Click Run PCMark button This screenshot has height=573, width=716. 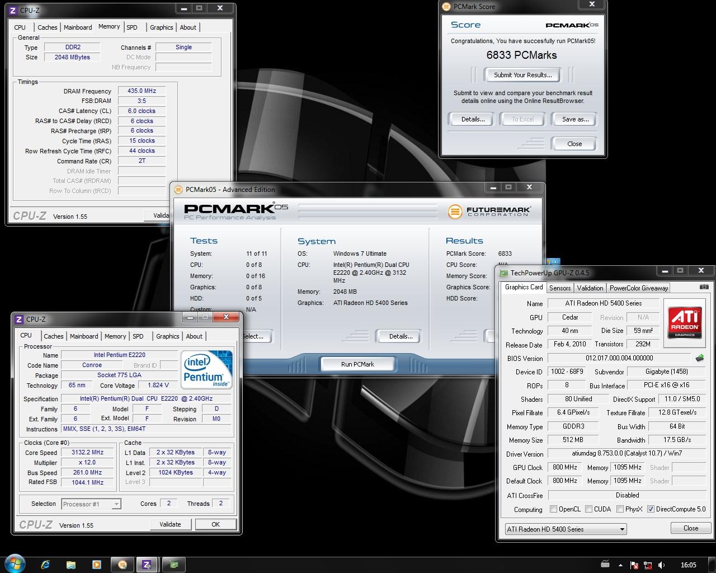[x=357, y=364]
